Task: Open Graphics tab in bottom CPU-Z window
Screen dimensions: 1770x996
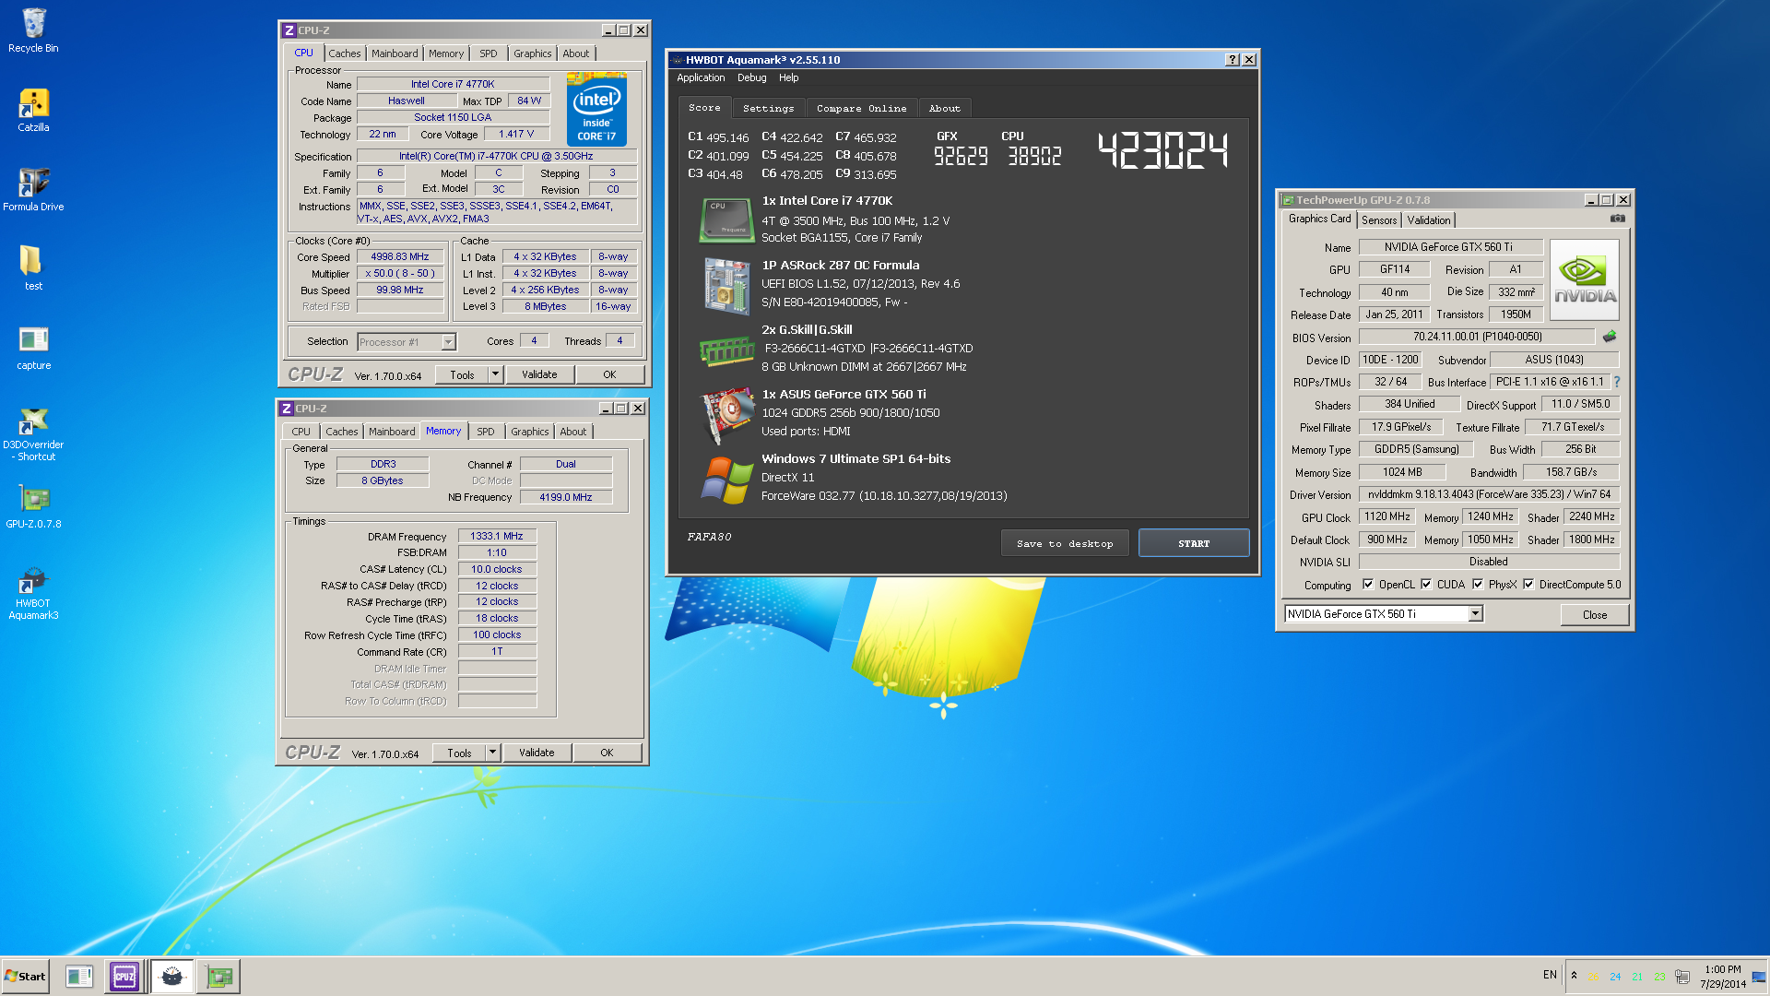Action: (530, 432)
